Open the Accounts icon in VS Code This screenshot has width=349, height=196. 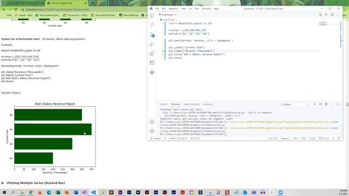point(152,122)
